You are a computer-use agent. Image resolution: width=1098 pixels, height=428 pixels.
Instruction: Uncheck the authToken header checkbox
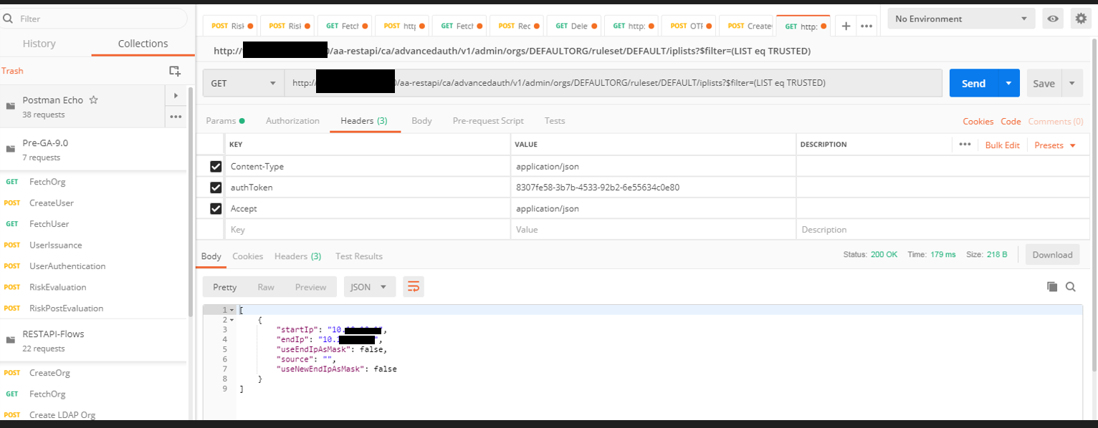216,188
